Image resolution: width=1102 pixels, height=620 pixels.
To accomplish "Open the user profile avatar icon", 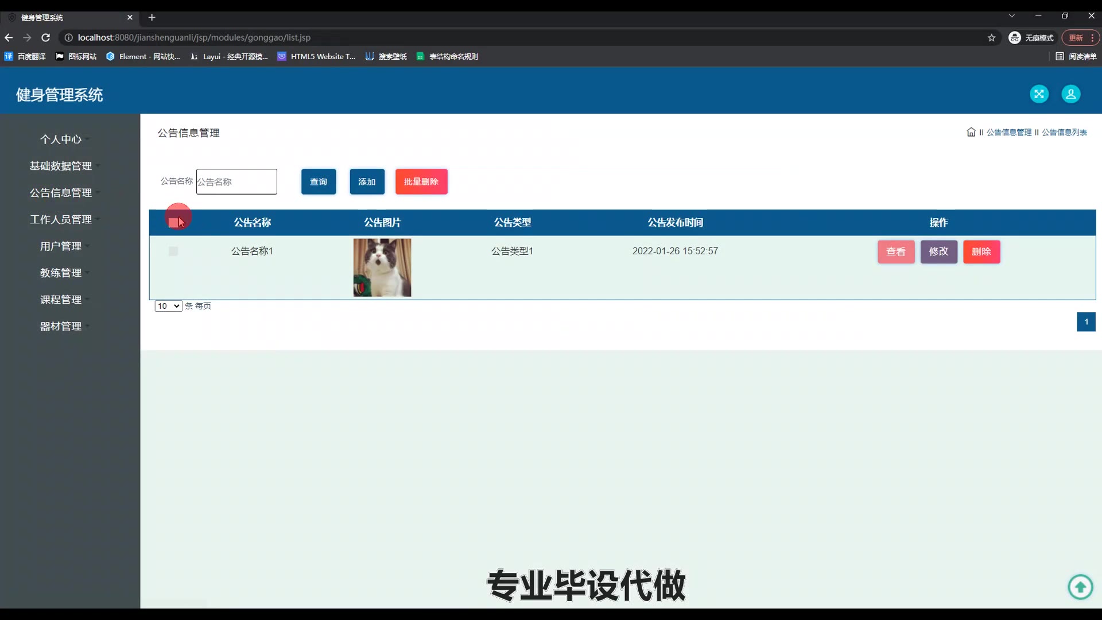I will pyautogui.click(x=1070, y=94).
